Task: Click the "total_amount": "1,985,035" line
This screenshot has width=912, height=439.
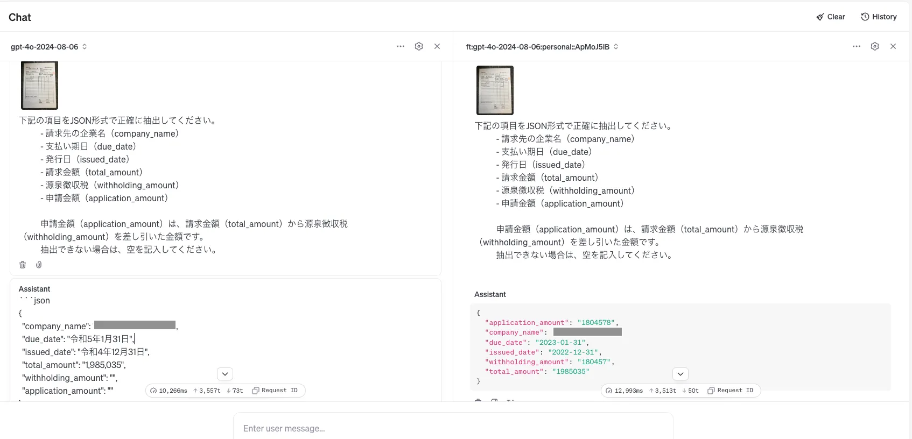Action: pyautogui.click(x=74, y=365)
